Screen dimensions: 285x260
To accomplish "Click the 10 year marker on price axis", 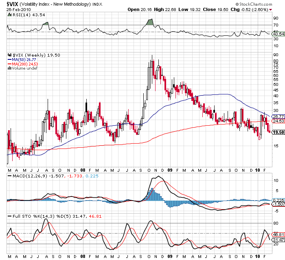I will tap(257, 170).
